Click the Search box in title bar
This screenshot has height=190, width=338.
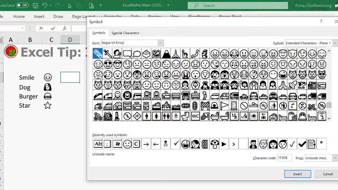click(x=238, y=6)
